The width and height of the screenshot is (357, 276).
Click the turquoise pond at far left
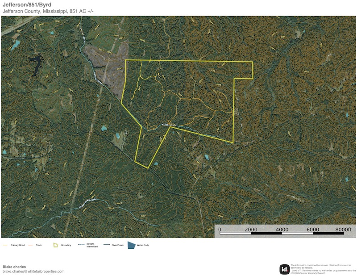17,44
